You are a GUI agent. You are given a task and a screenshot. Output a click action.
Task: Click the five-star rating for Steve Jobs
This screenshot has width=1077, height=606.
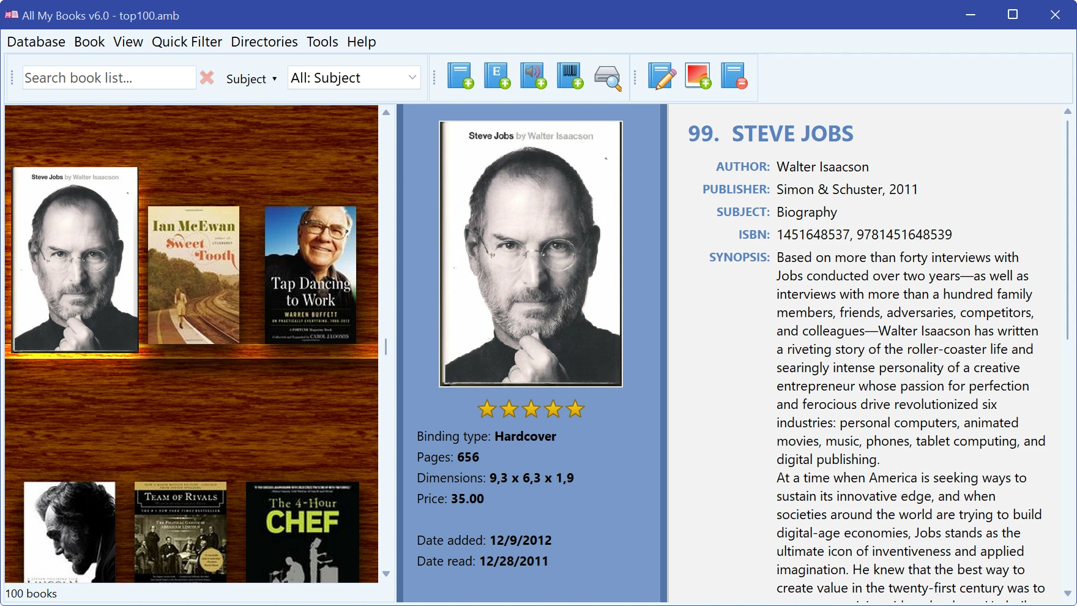(x=531, y=409)
